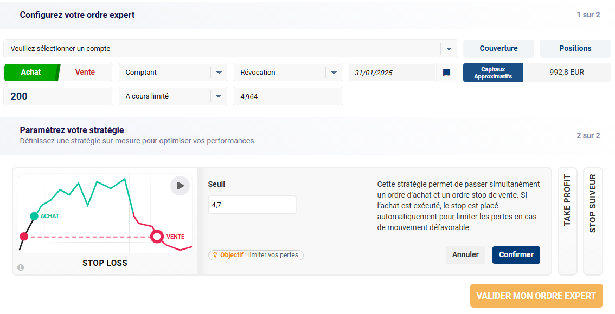Image resolution: width=615 pixels, height=314 pixels.
Task: Click Valider mon ordre expert
Action: point(536,296)
